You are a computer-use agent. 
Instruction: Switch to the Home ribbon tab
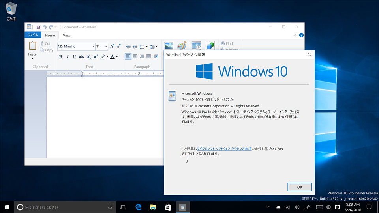(x=50, y=35)
